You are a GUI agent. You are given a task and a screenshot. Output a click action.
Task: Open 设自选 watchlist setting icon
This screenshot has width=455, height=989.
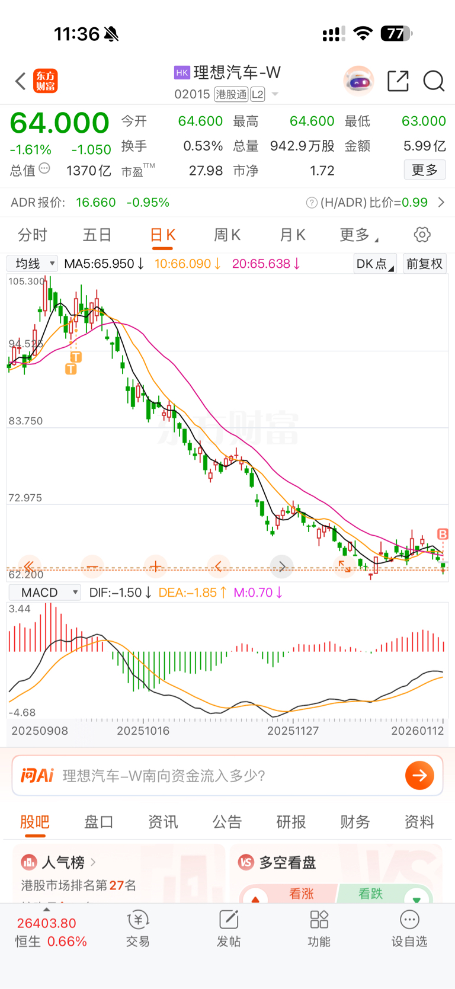[x=409, y=928]
